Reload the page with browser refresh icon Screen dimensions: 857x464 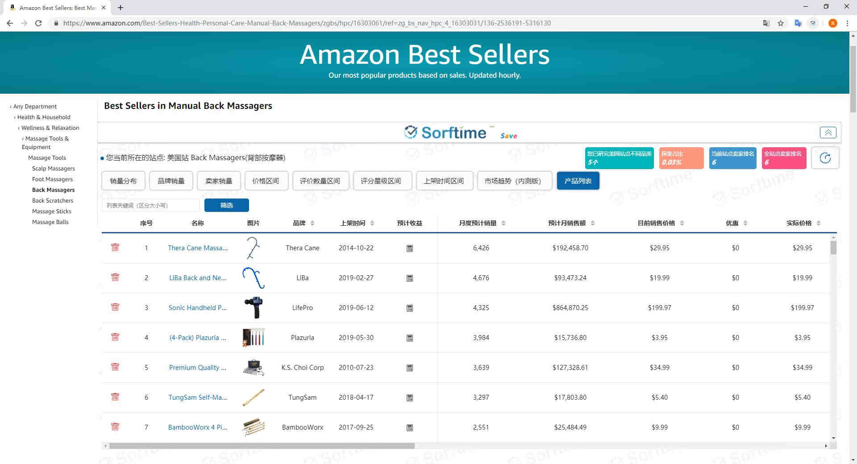38,23
